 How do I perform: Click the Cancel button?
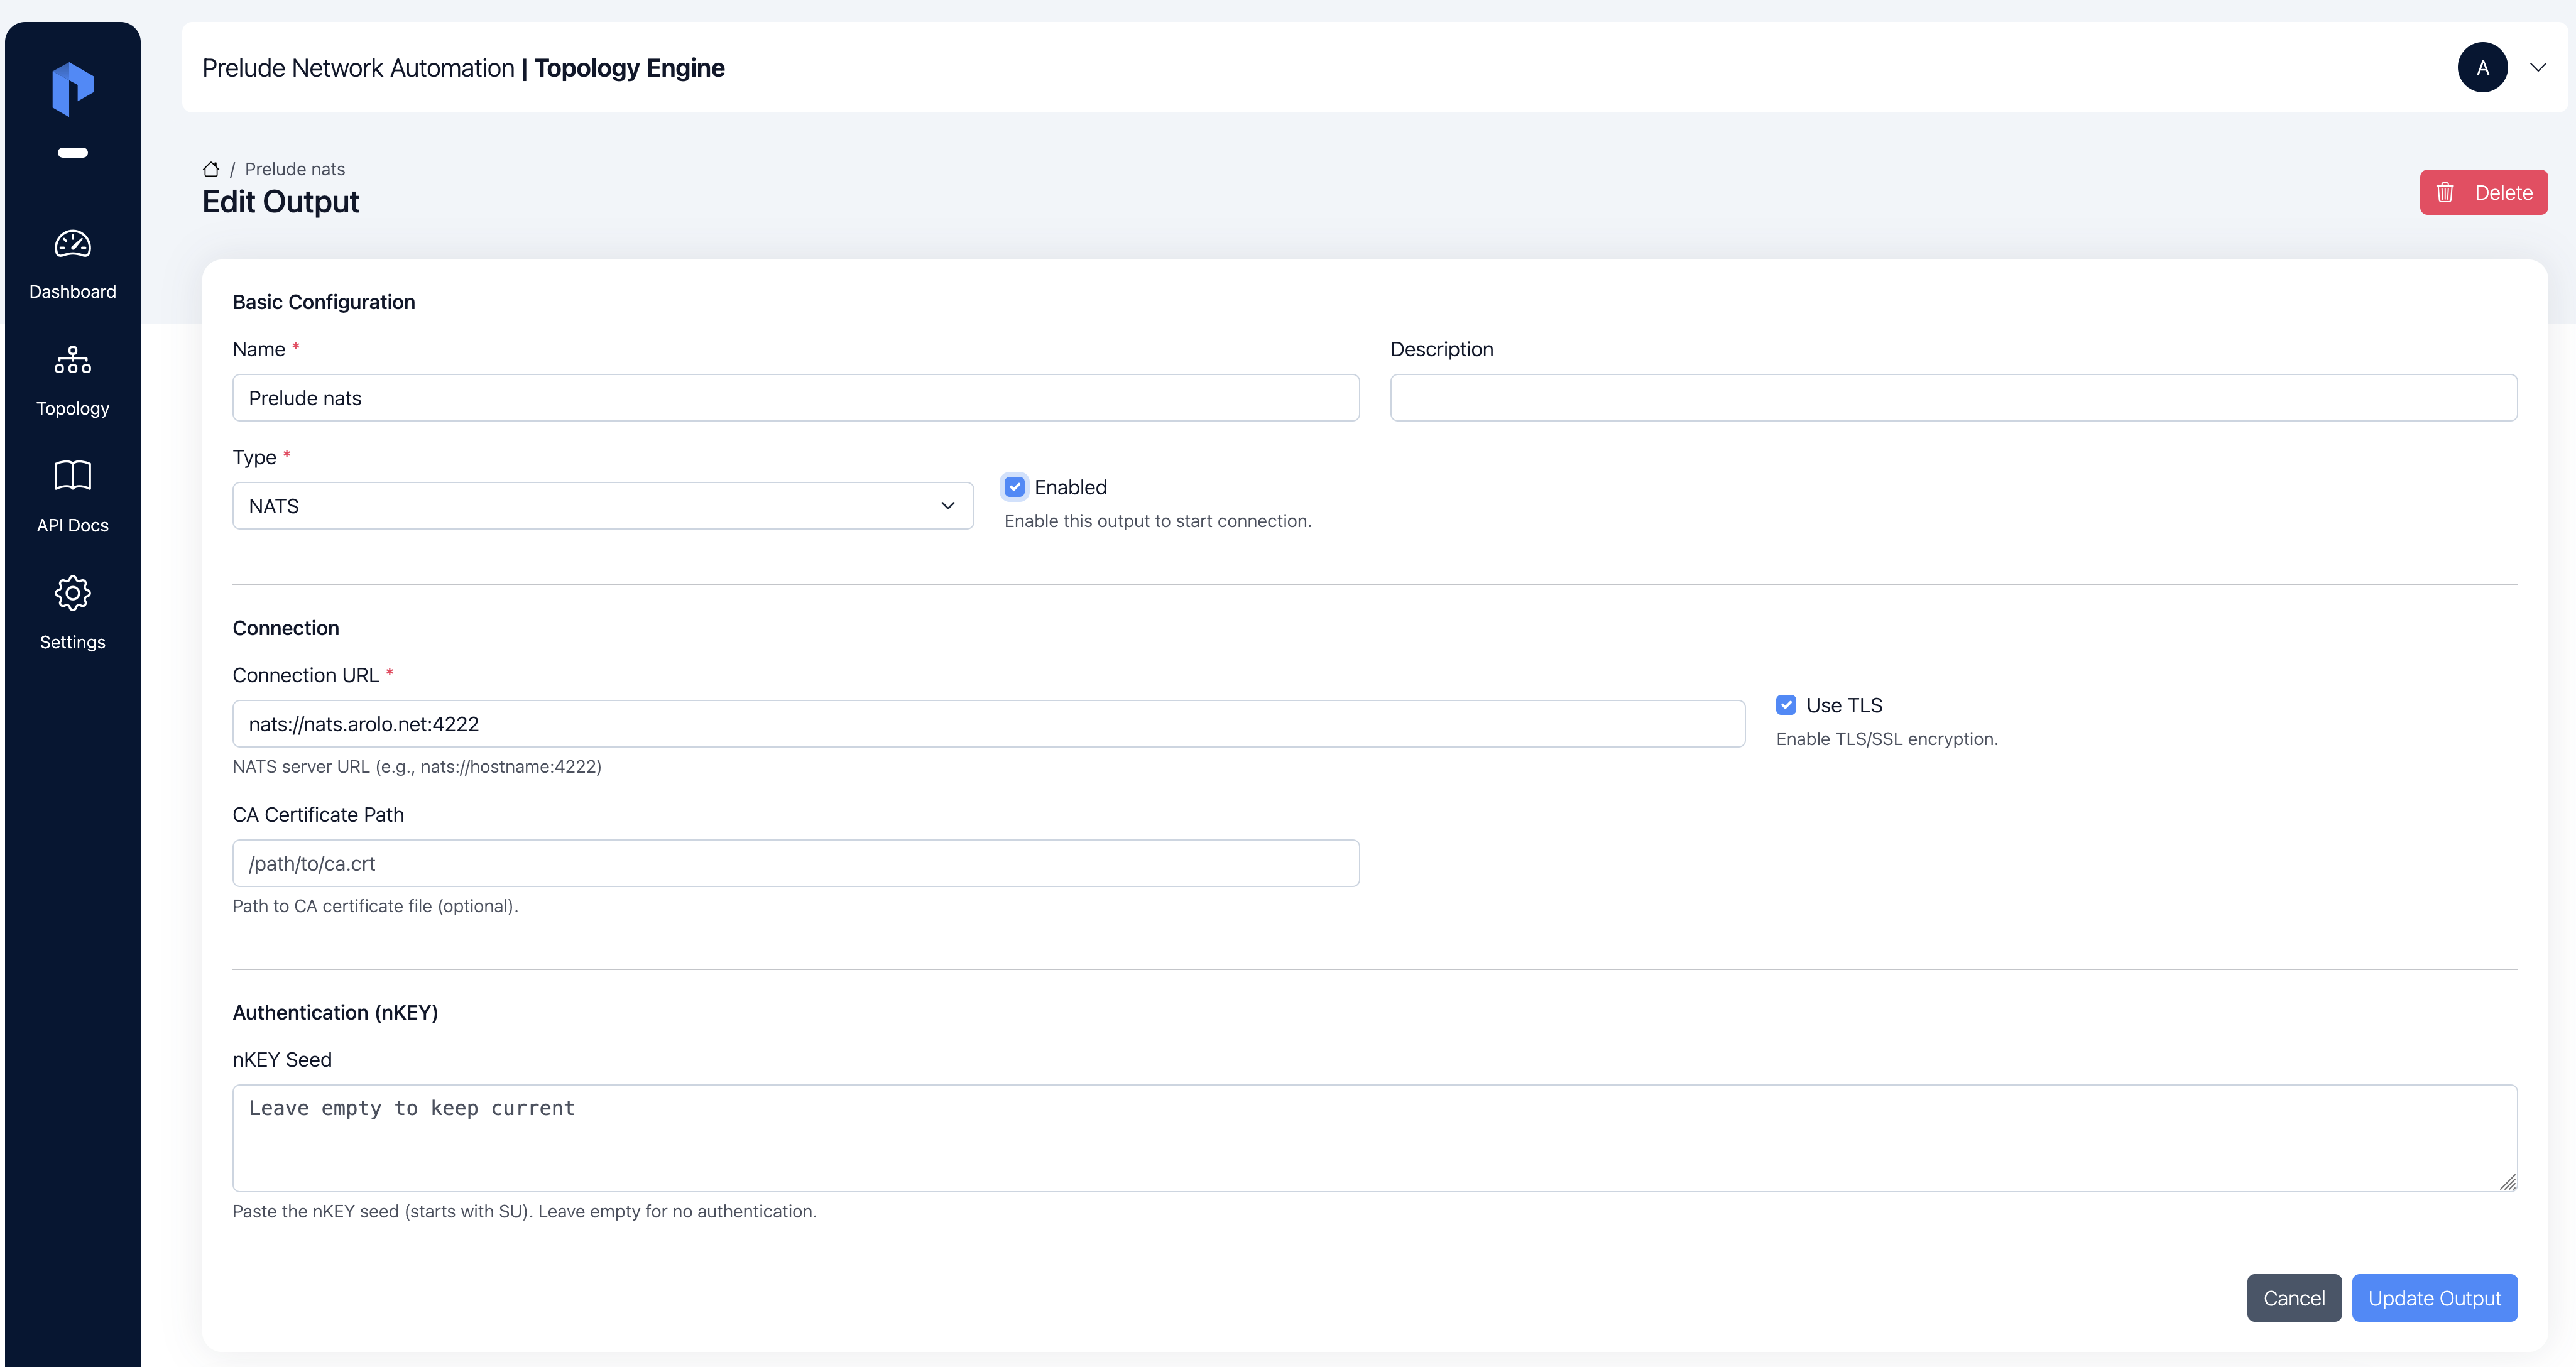pyautogui.click(x=2294, y=1298)
